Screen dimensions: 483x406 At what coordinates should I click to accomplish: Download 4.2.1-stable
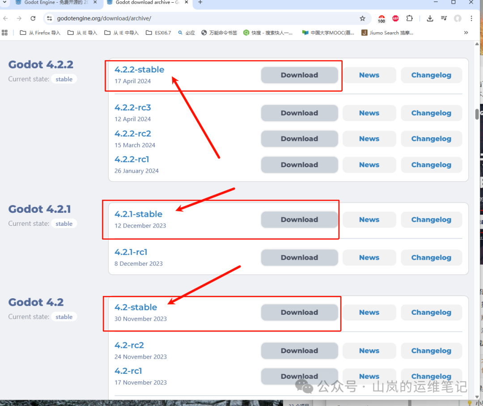point(299,220)
